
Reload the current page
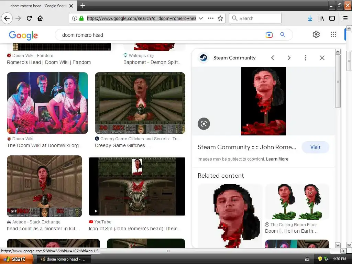(x=29, y=18)
